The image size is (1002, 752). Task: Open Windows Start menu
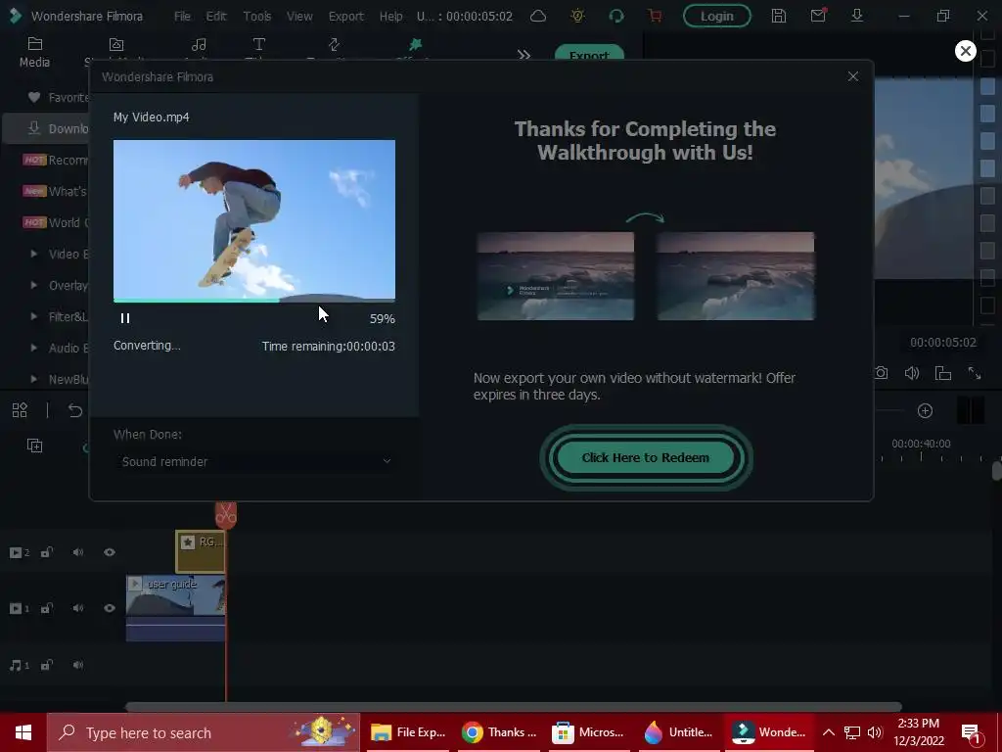[x=23, y=732]
